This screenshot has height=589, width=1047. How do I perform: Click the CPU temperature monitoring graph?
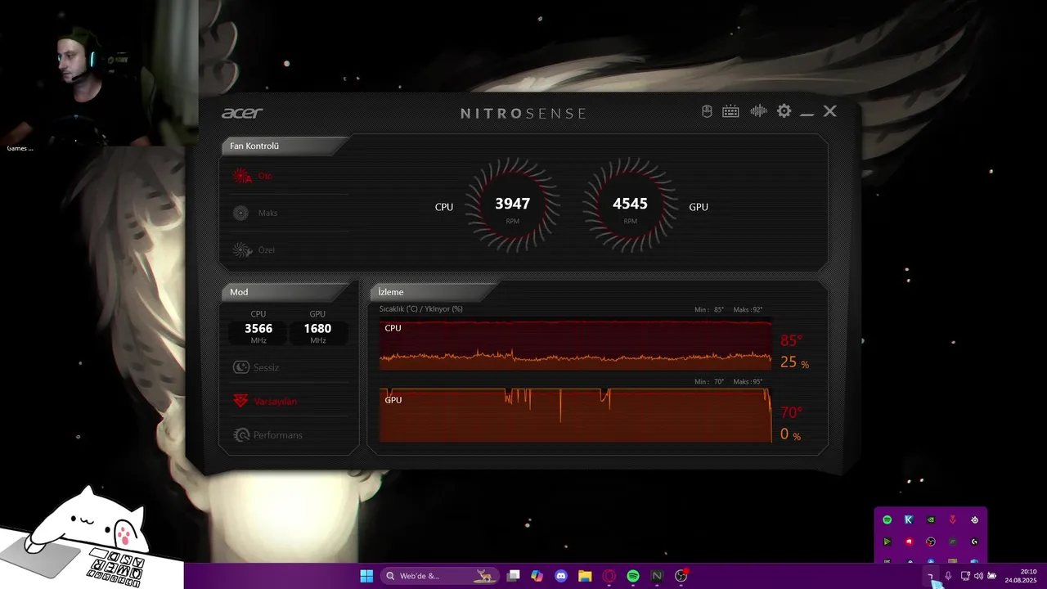pyautogui.click(x=576, y=344)
